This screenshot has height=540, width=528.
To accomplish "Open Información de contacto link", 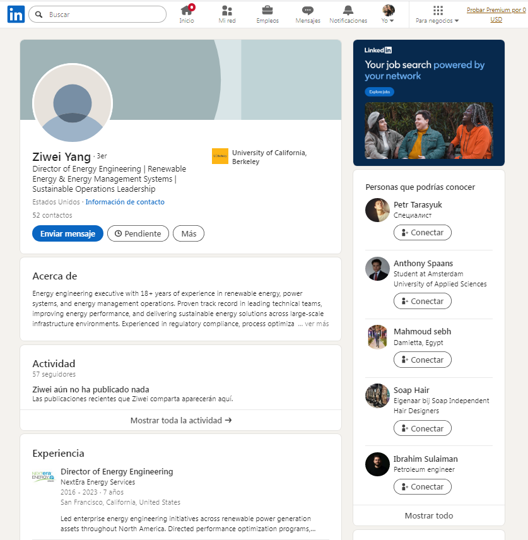I will tap(125, 202).
